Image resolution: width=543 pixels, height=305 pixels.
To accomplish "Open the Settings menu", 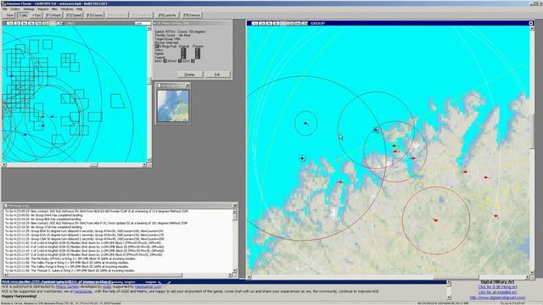I will (x=28, y=9).
